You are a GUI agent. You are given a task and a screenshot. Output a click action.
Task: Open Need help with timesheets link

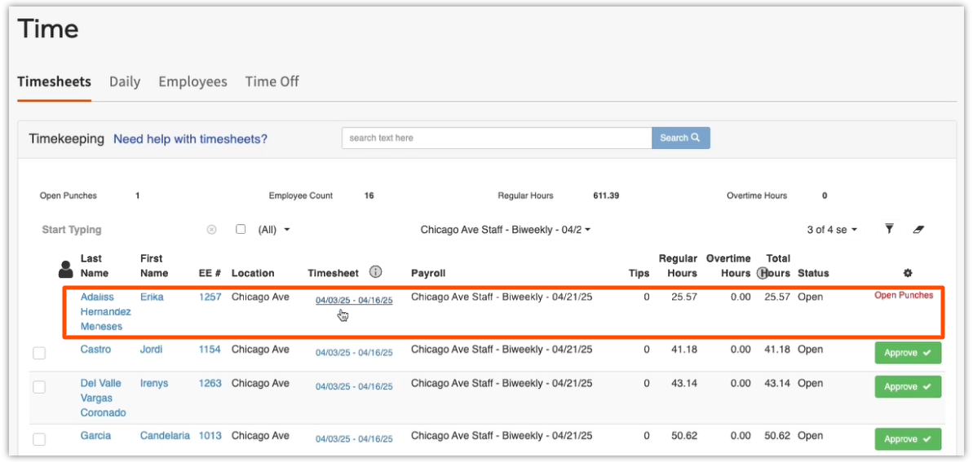190,139
